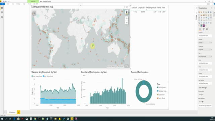Collapse the Visualizations pane chevron

211,8
